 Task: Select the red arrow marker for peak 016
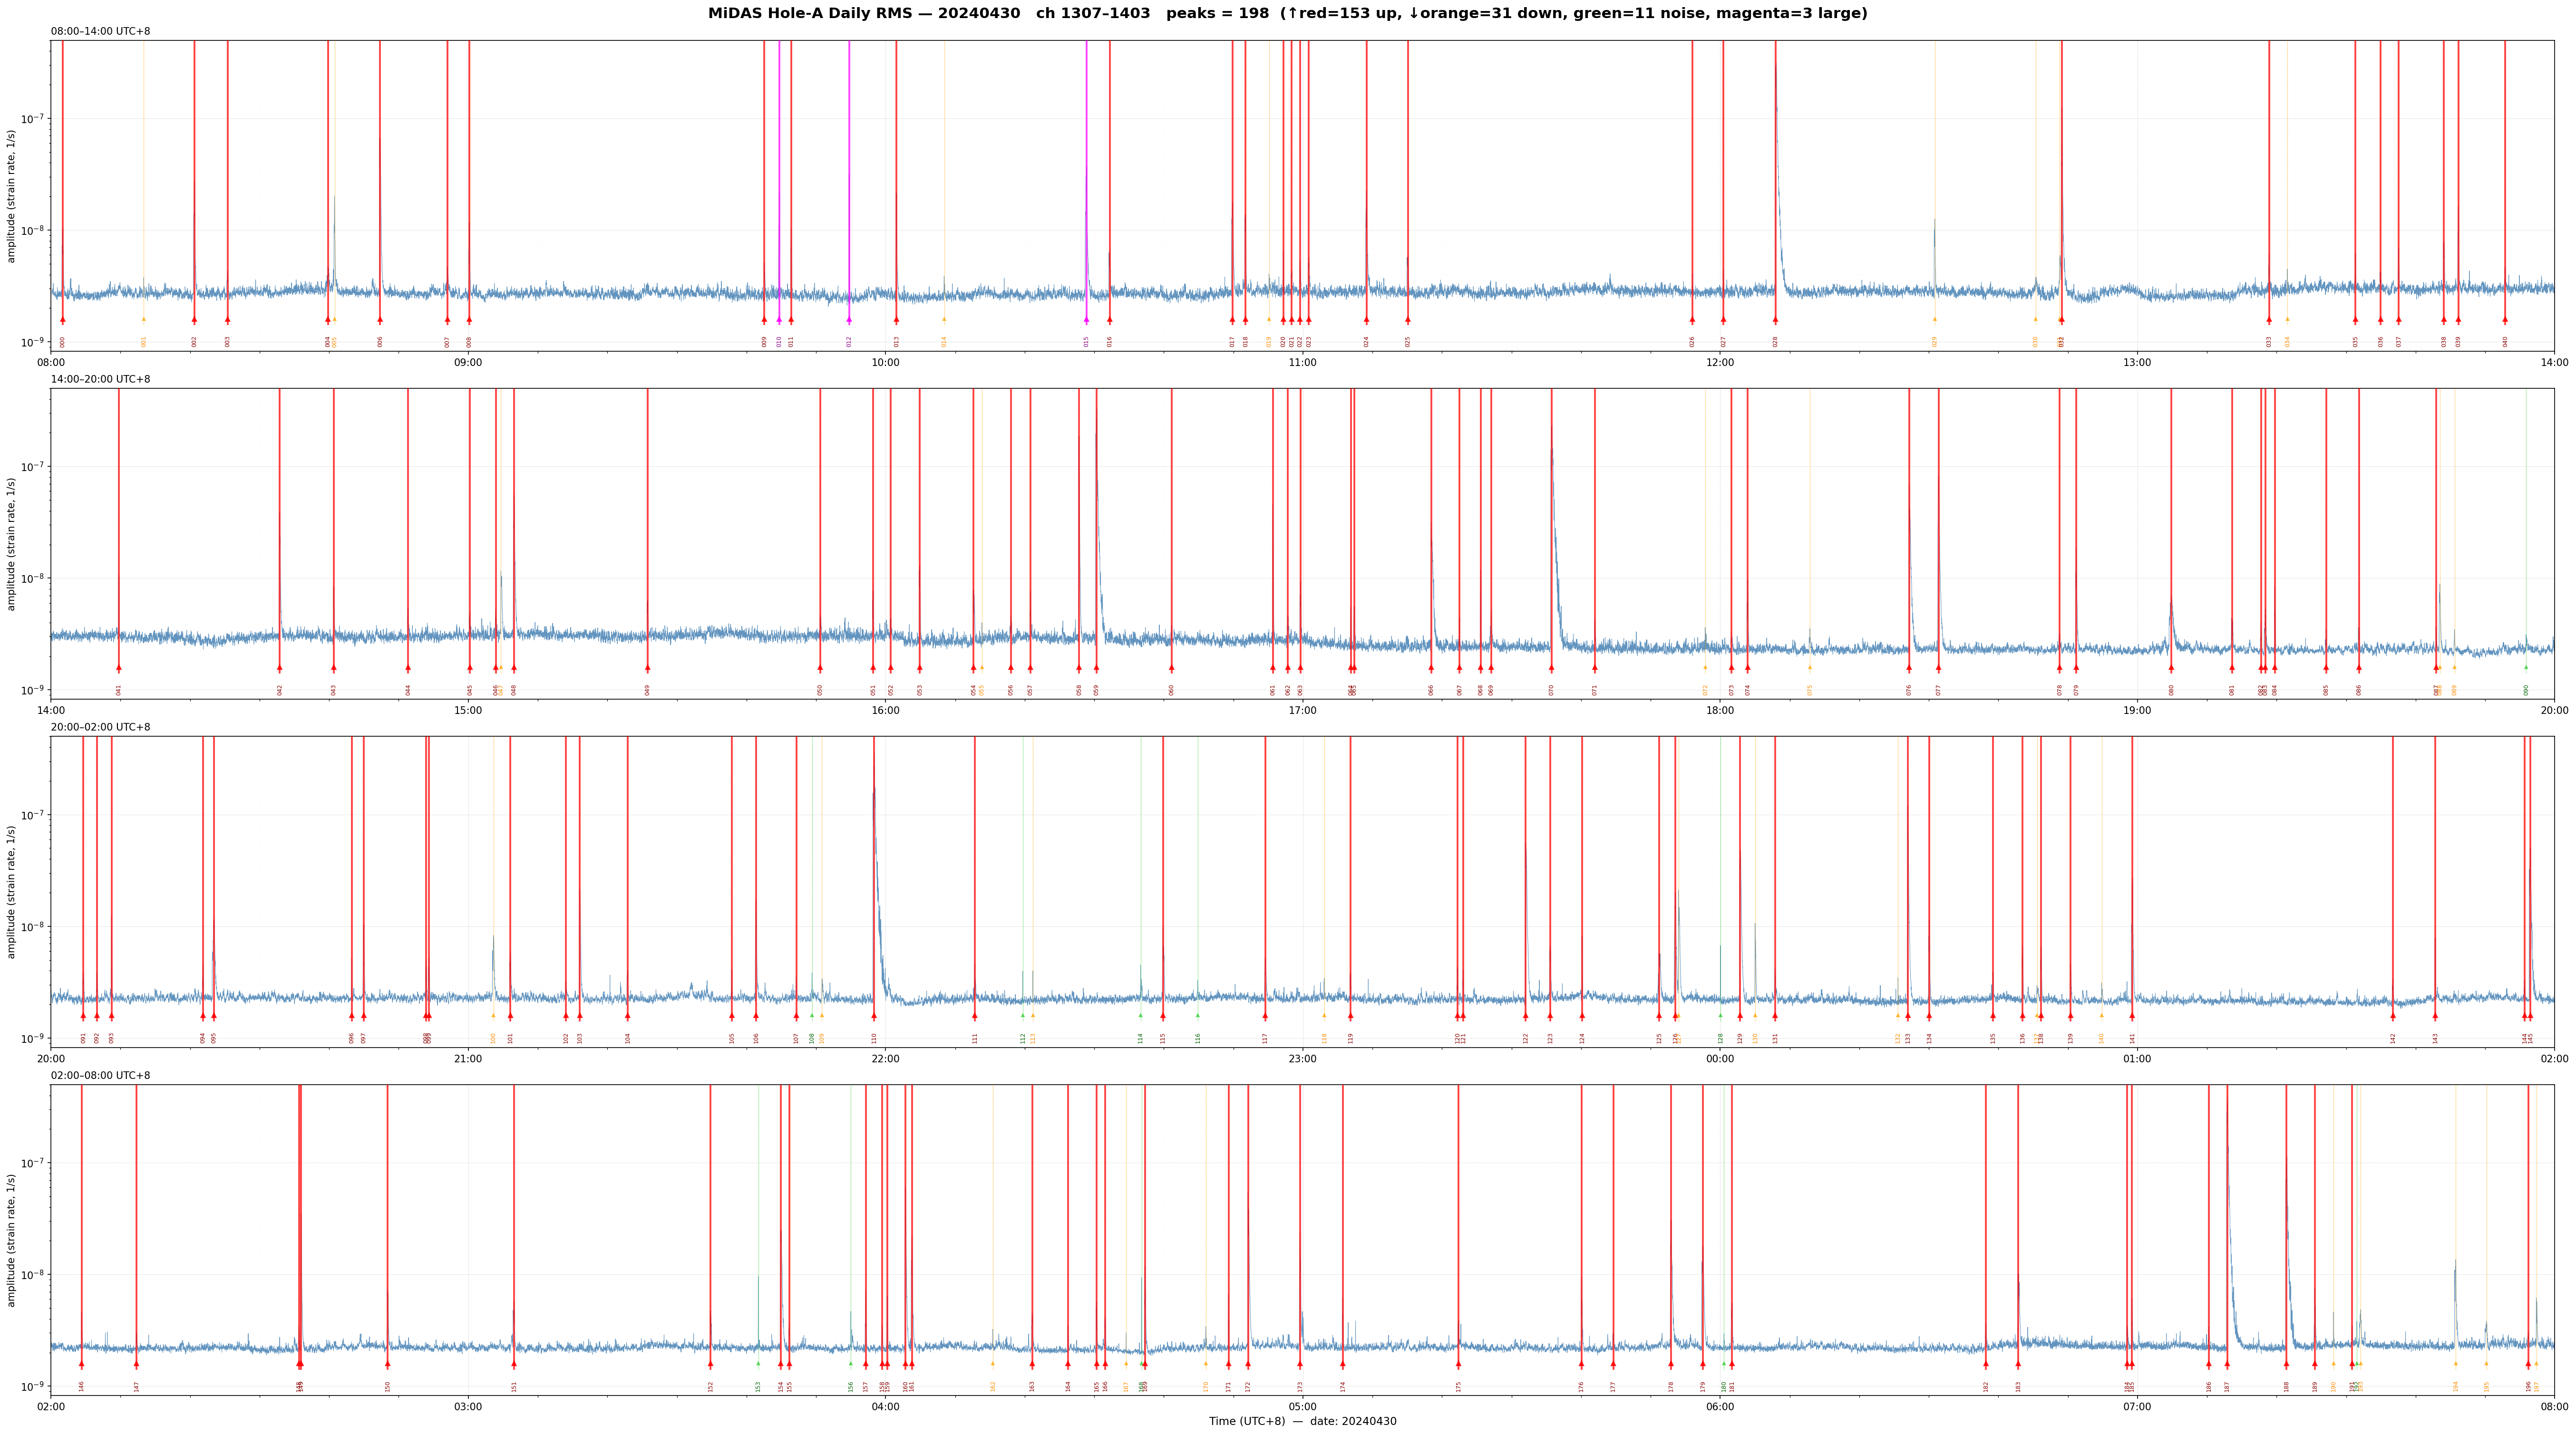tap(1109, 321)
